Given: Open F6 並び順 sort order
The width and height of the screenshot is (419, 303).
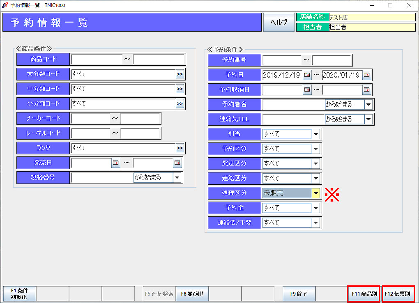Looking at the screenshot, I should (192, 294).
